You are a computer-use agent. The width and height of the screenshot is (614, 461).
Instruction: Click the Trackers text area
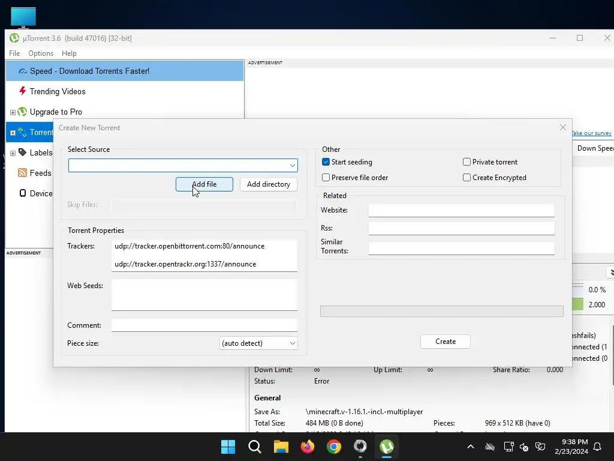point(204,256)
